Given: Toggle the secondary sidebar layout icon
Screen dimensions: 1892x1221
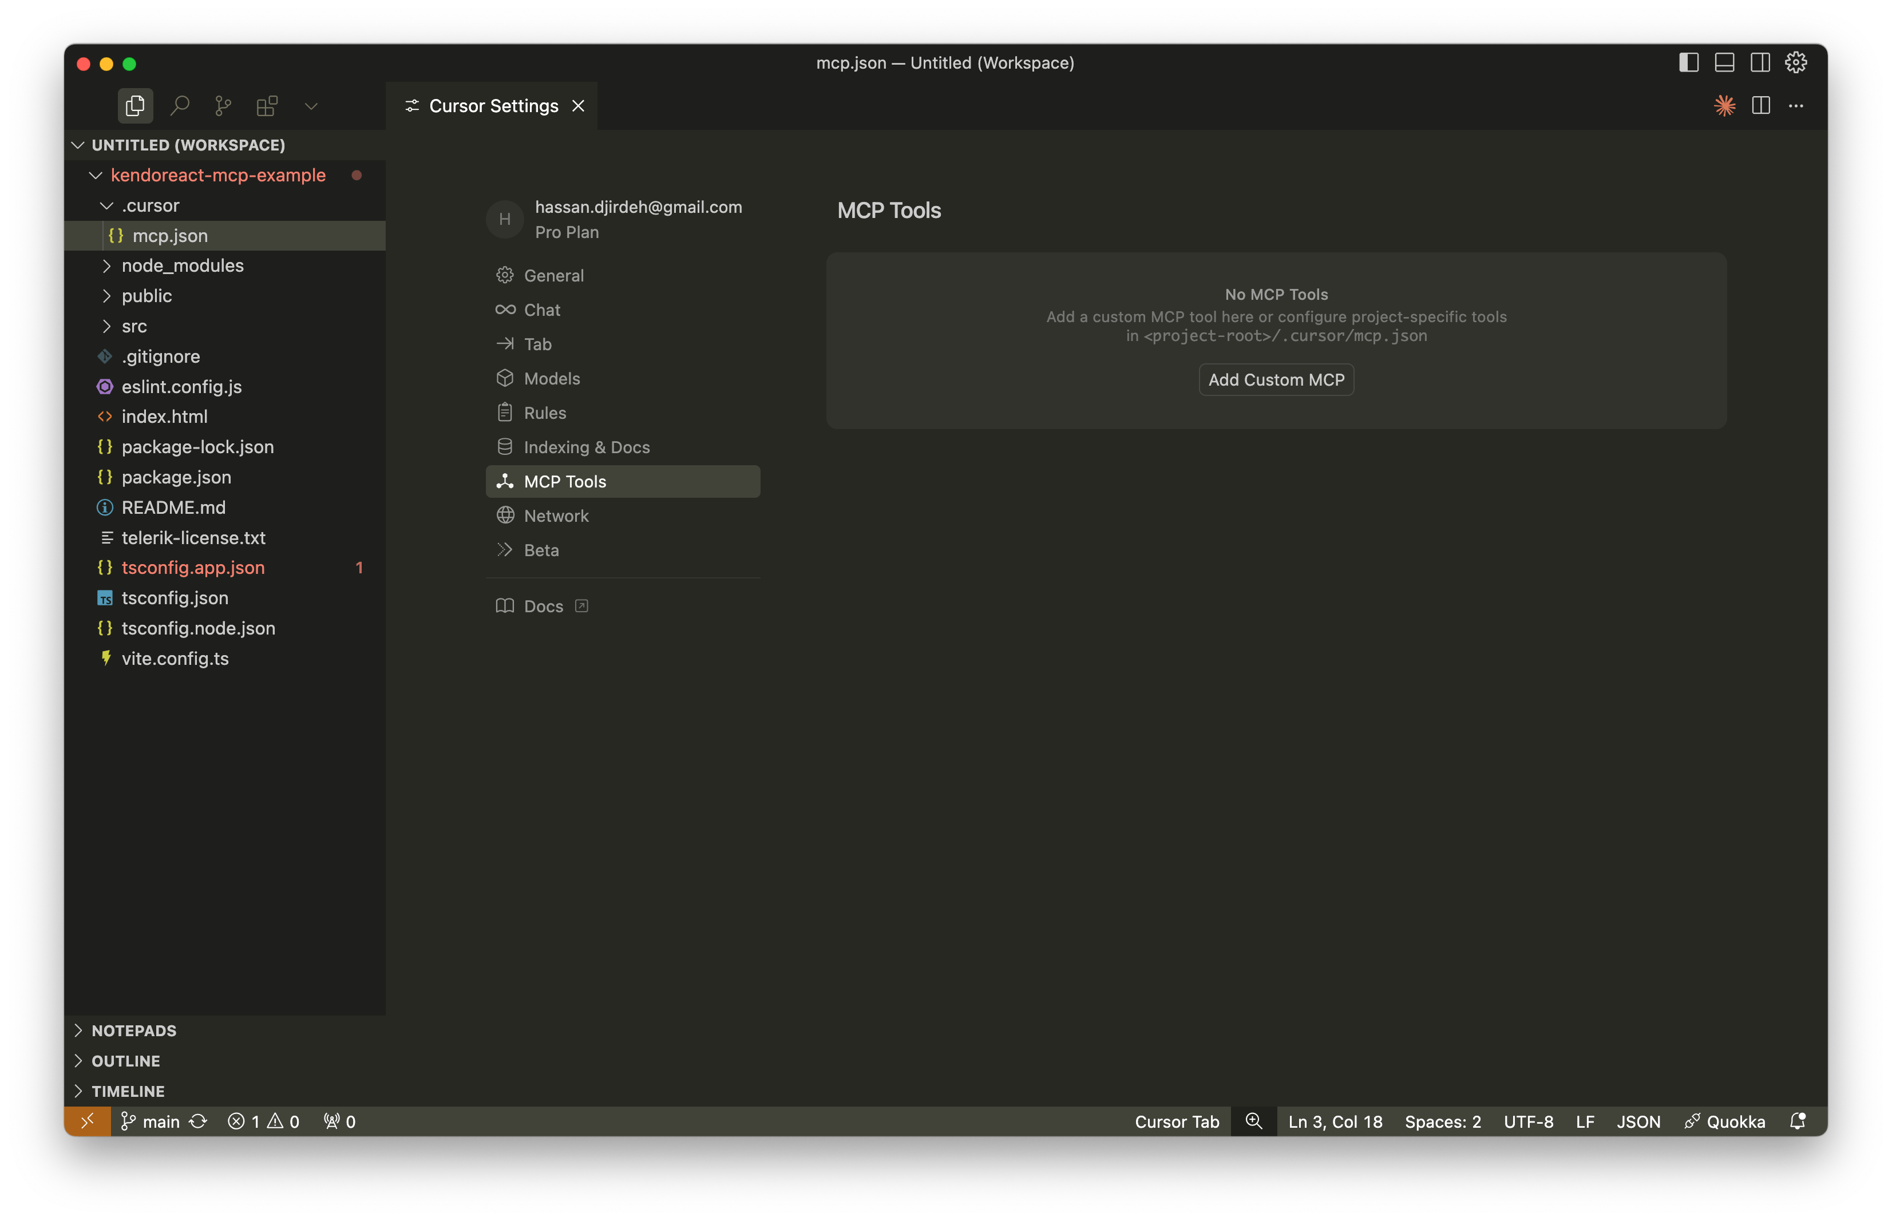Looking at the screenshot, I should (1760, 62).
